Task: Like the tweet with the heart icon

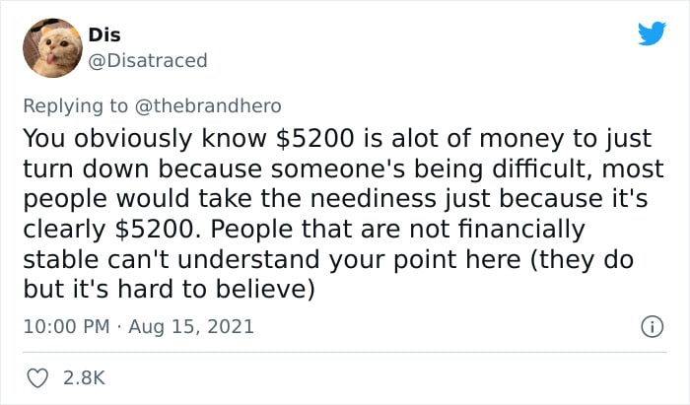Action: coord(37,378)
